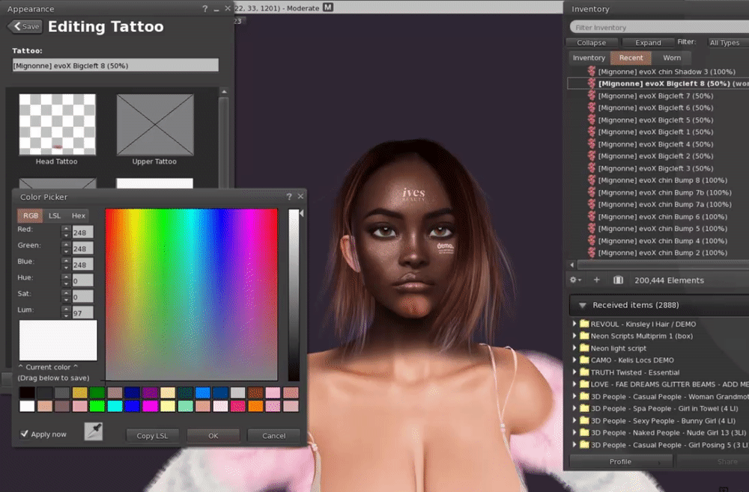This screenshot has width=749, height=492.
Task: Switch to the Hex tab
Action: click(79, 215)
